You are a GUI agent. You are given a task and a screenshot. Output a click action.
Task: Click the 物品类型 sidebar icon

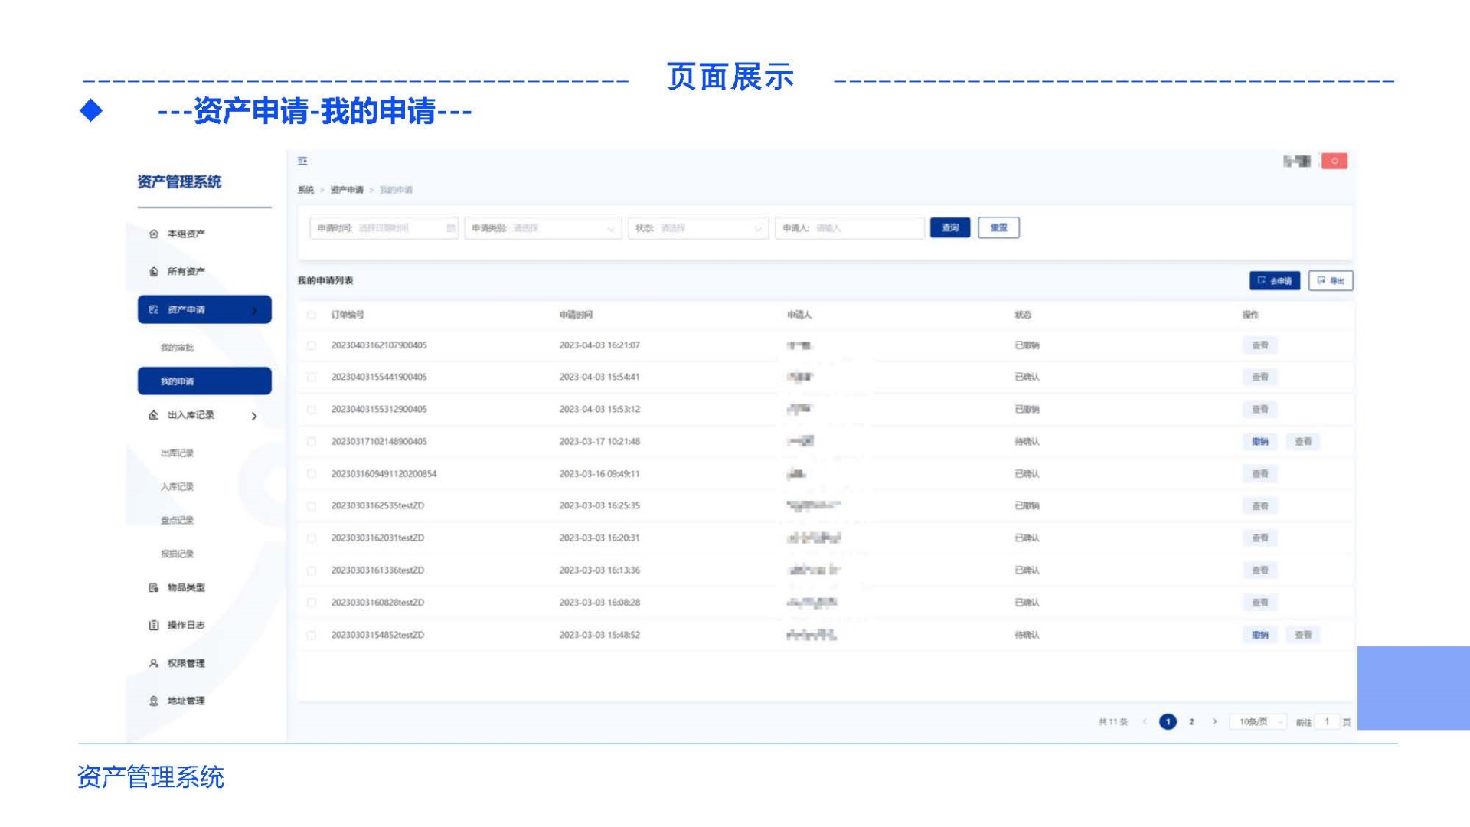click(x=154, y=587)
